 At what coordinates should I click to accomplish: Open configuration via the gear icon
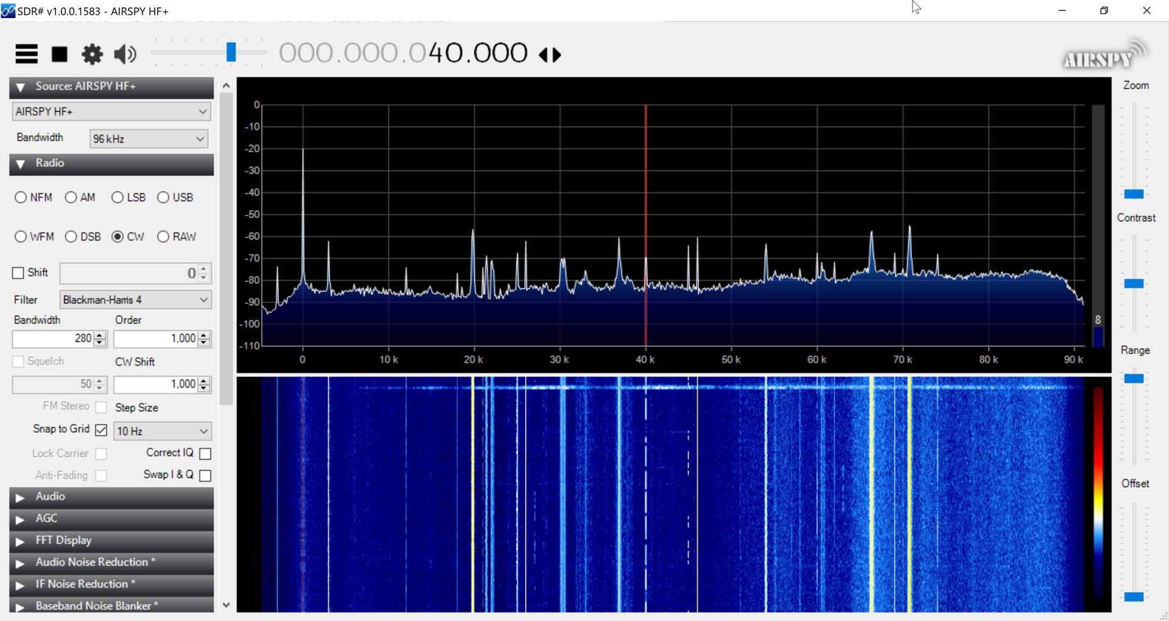pos(91,54)
